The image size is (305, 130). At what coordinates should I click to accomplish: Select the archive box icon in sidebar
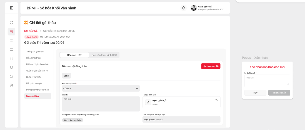point(11,40)
